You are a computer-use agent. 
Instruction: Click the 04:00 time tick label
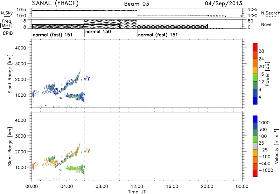(67, 187)
